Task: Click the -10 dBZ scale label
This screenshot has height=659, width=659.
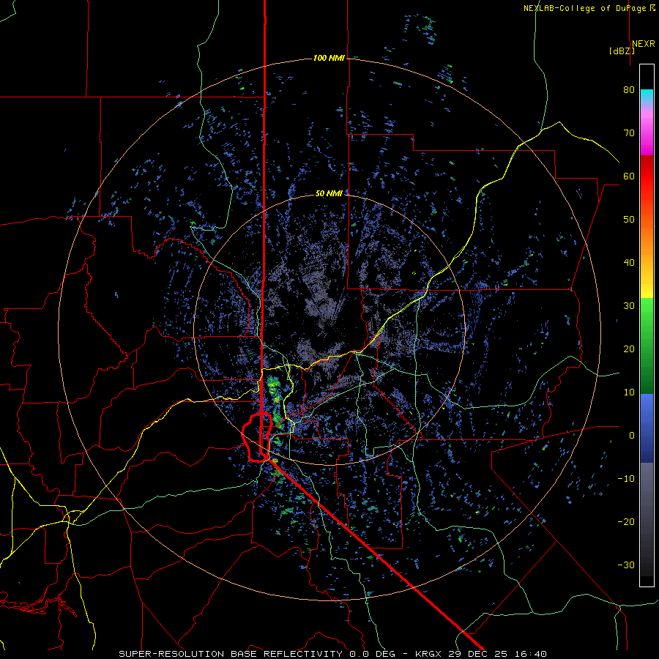Action: (x=626, y=479)
